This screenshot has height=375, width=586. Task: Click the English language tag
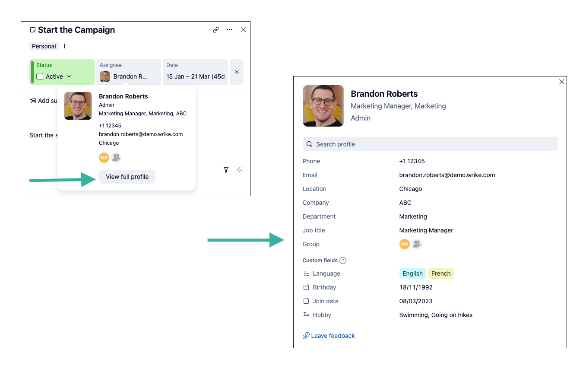click(413, 273)
